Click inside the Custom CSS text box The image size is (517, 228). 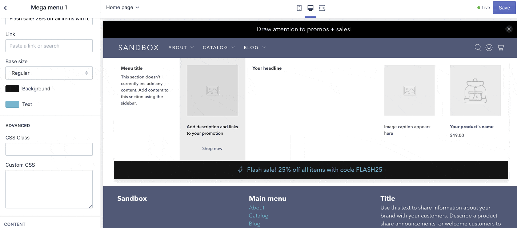(x=49, y=189)
